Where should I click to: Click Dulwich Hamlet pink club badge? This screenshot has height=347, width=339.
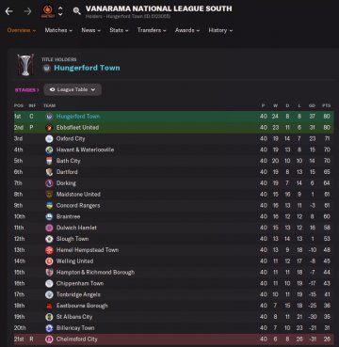click(49, 228)
